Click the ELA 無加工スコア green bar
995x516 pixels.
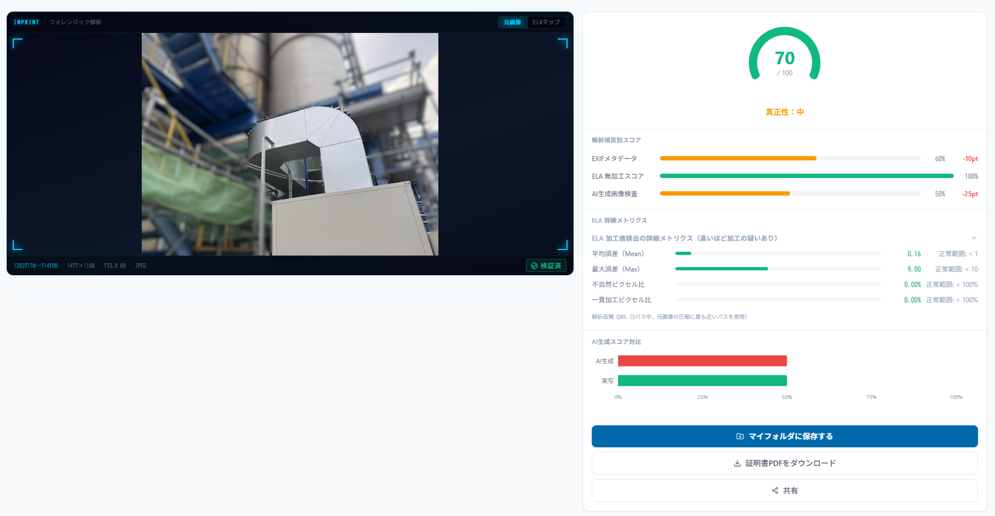coord(807,176)
